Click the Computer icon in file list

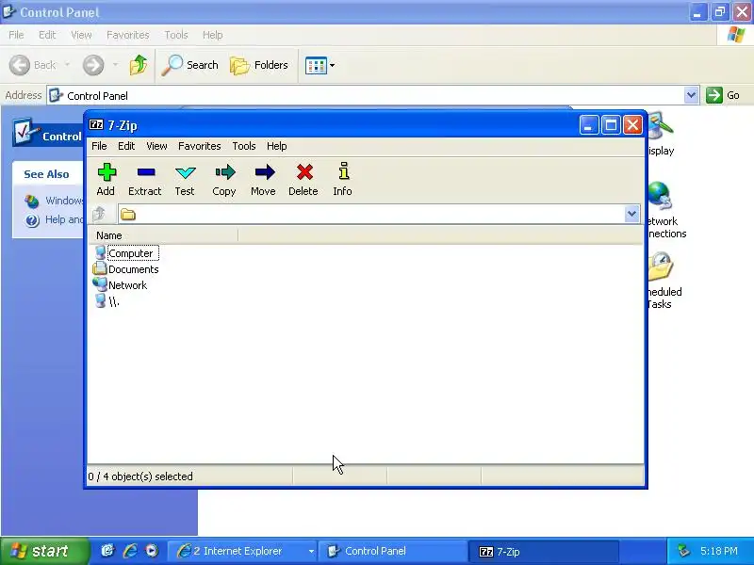click(100, 252)
